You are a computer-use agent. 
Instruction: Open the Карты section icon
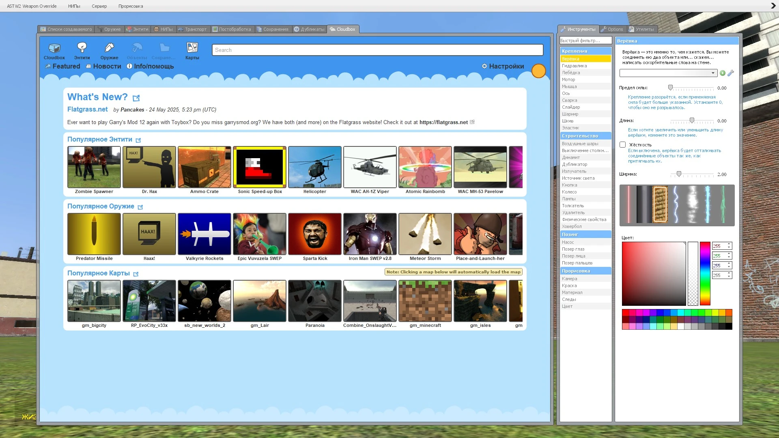pyautogui.click(x=192, y=48)
